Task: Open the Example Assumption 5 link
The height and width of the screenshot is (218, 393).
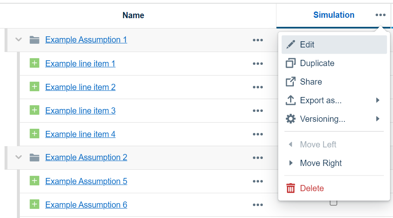Action: tap(86, 181)
